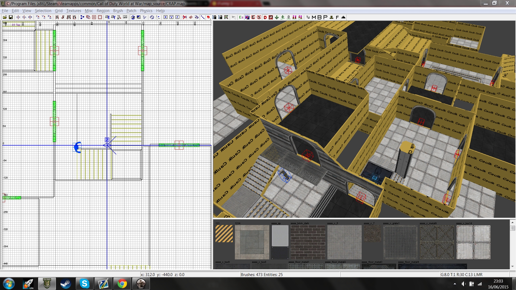The width and height of the screenshot is (516, 290).
Task: Rotate selection around Y axis
Action: (x=44, y=17)
